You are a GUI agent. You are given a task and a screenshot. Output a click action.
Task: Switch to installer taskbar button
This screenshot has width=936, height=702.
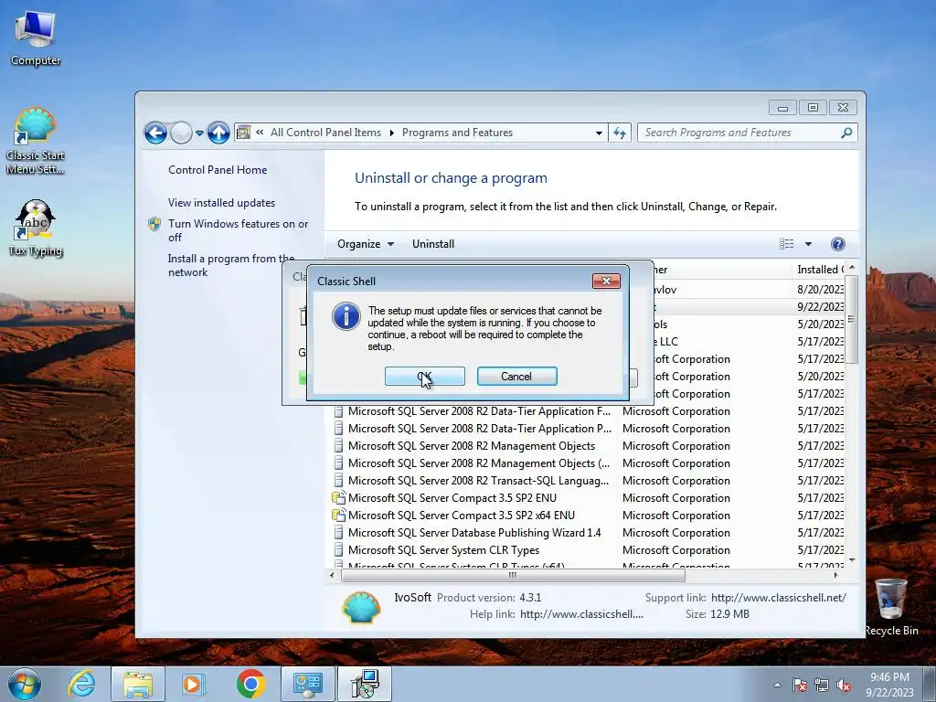[365, 684]
